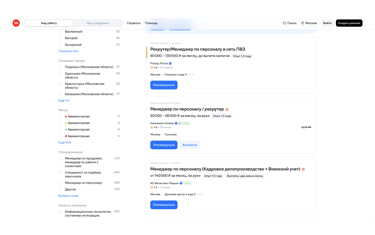Change region via Москва in header
The width and height of the screenshot is (375, 235).
tap(309, 23)
